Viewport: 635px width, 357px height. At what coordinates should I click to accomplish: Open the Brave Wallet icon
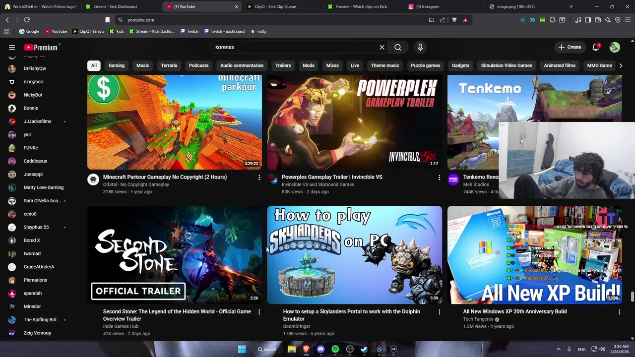(x=598, y=20)
